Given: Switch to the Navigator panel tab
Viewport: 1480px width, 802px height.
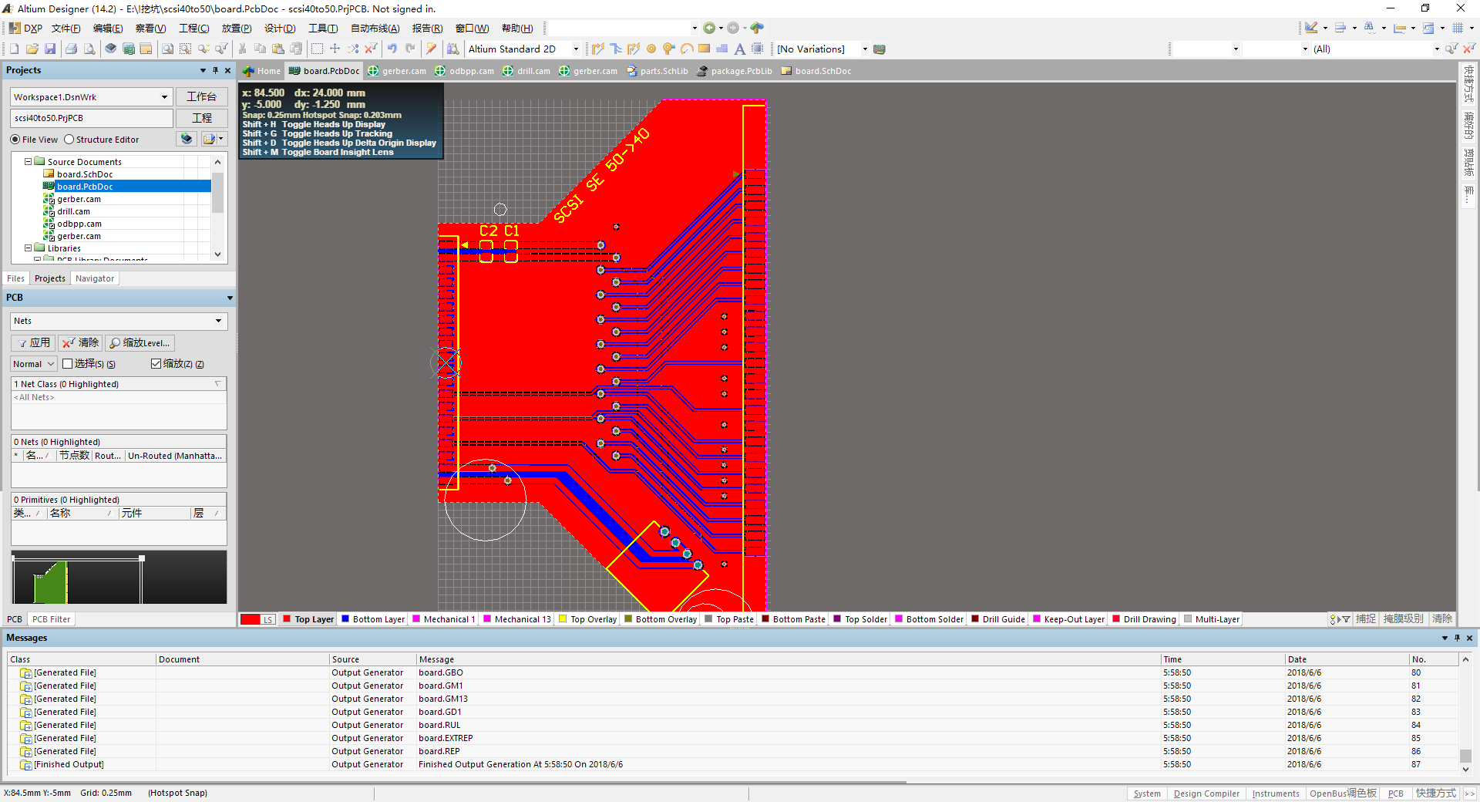Looking at the screenshot, I should [x=95, y=278].
